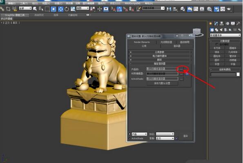Click Bind to Space Warp icon

coord(14,9)
